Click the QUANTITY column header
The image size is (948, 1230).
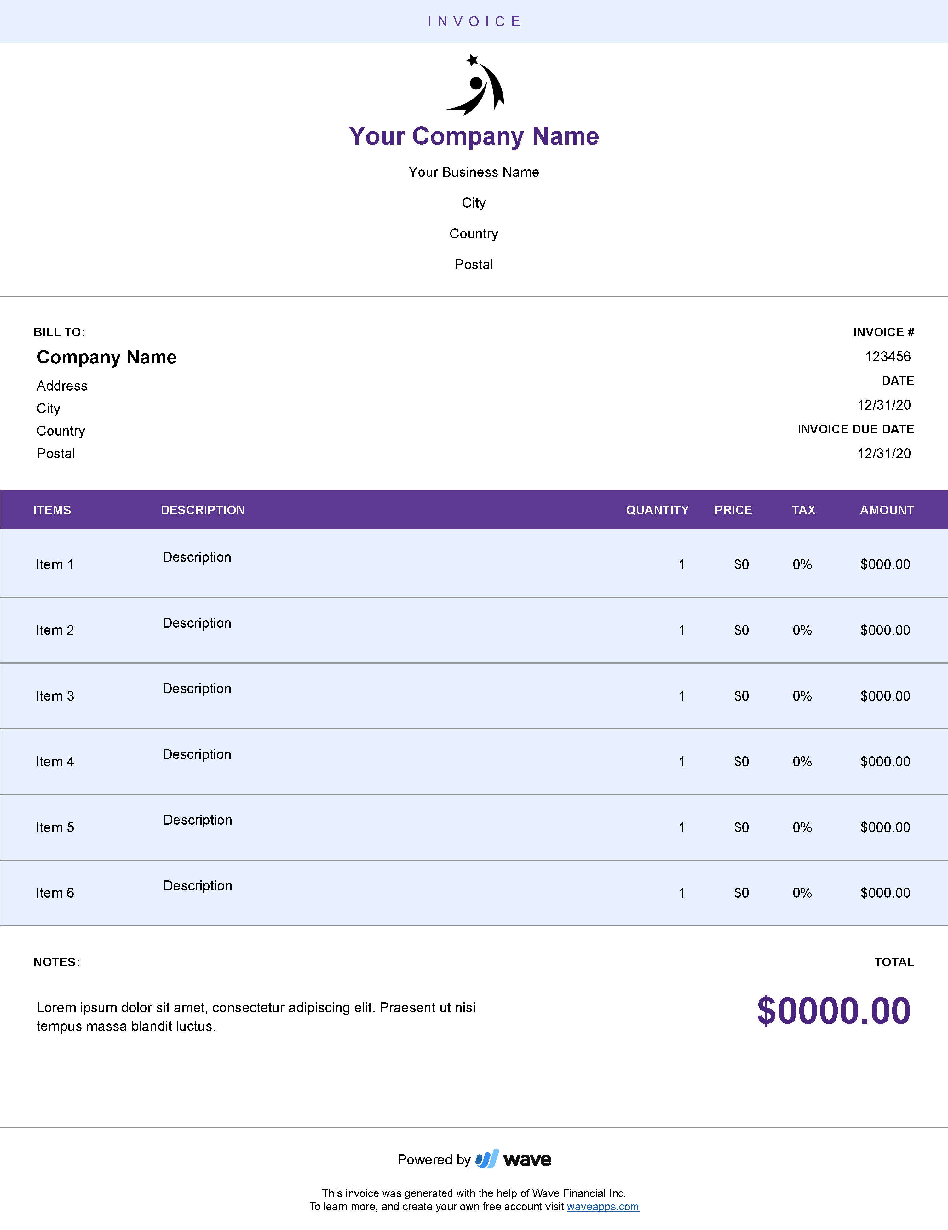click(657, 510)
